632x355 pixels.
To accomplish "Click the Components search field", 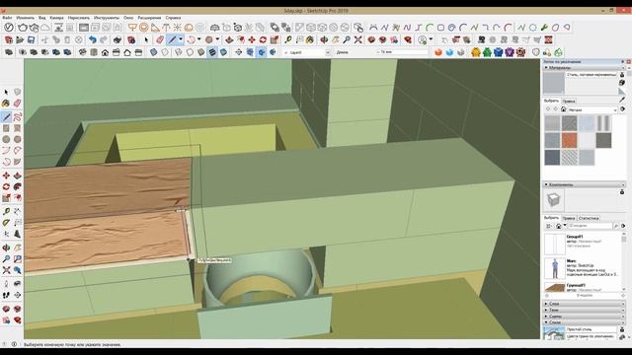I will pos(590,226).
